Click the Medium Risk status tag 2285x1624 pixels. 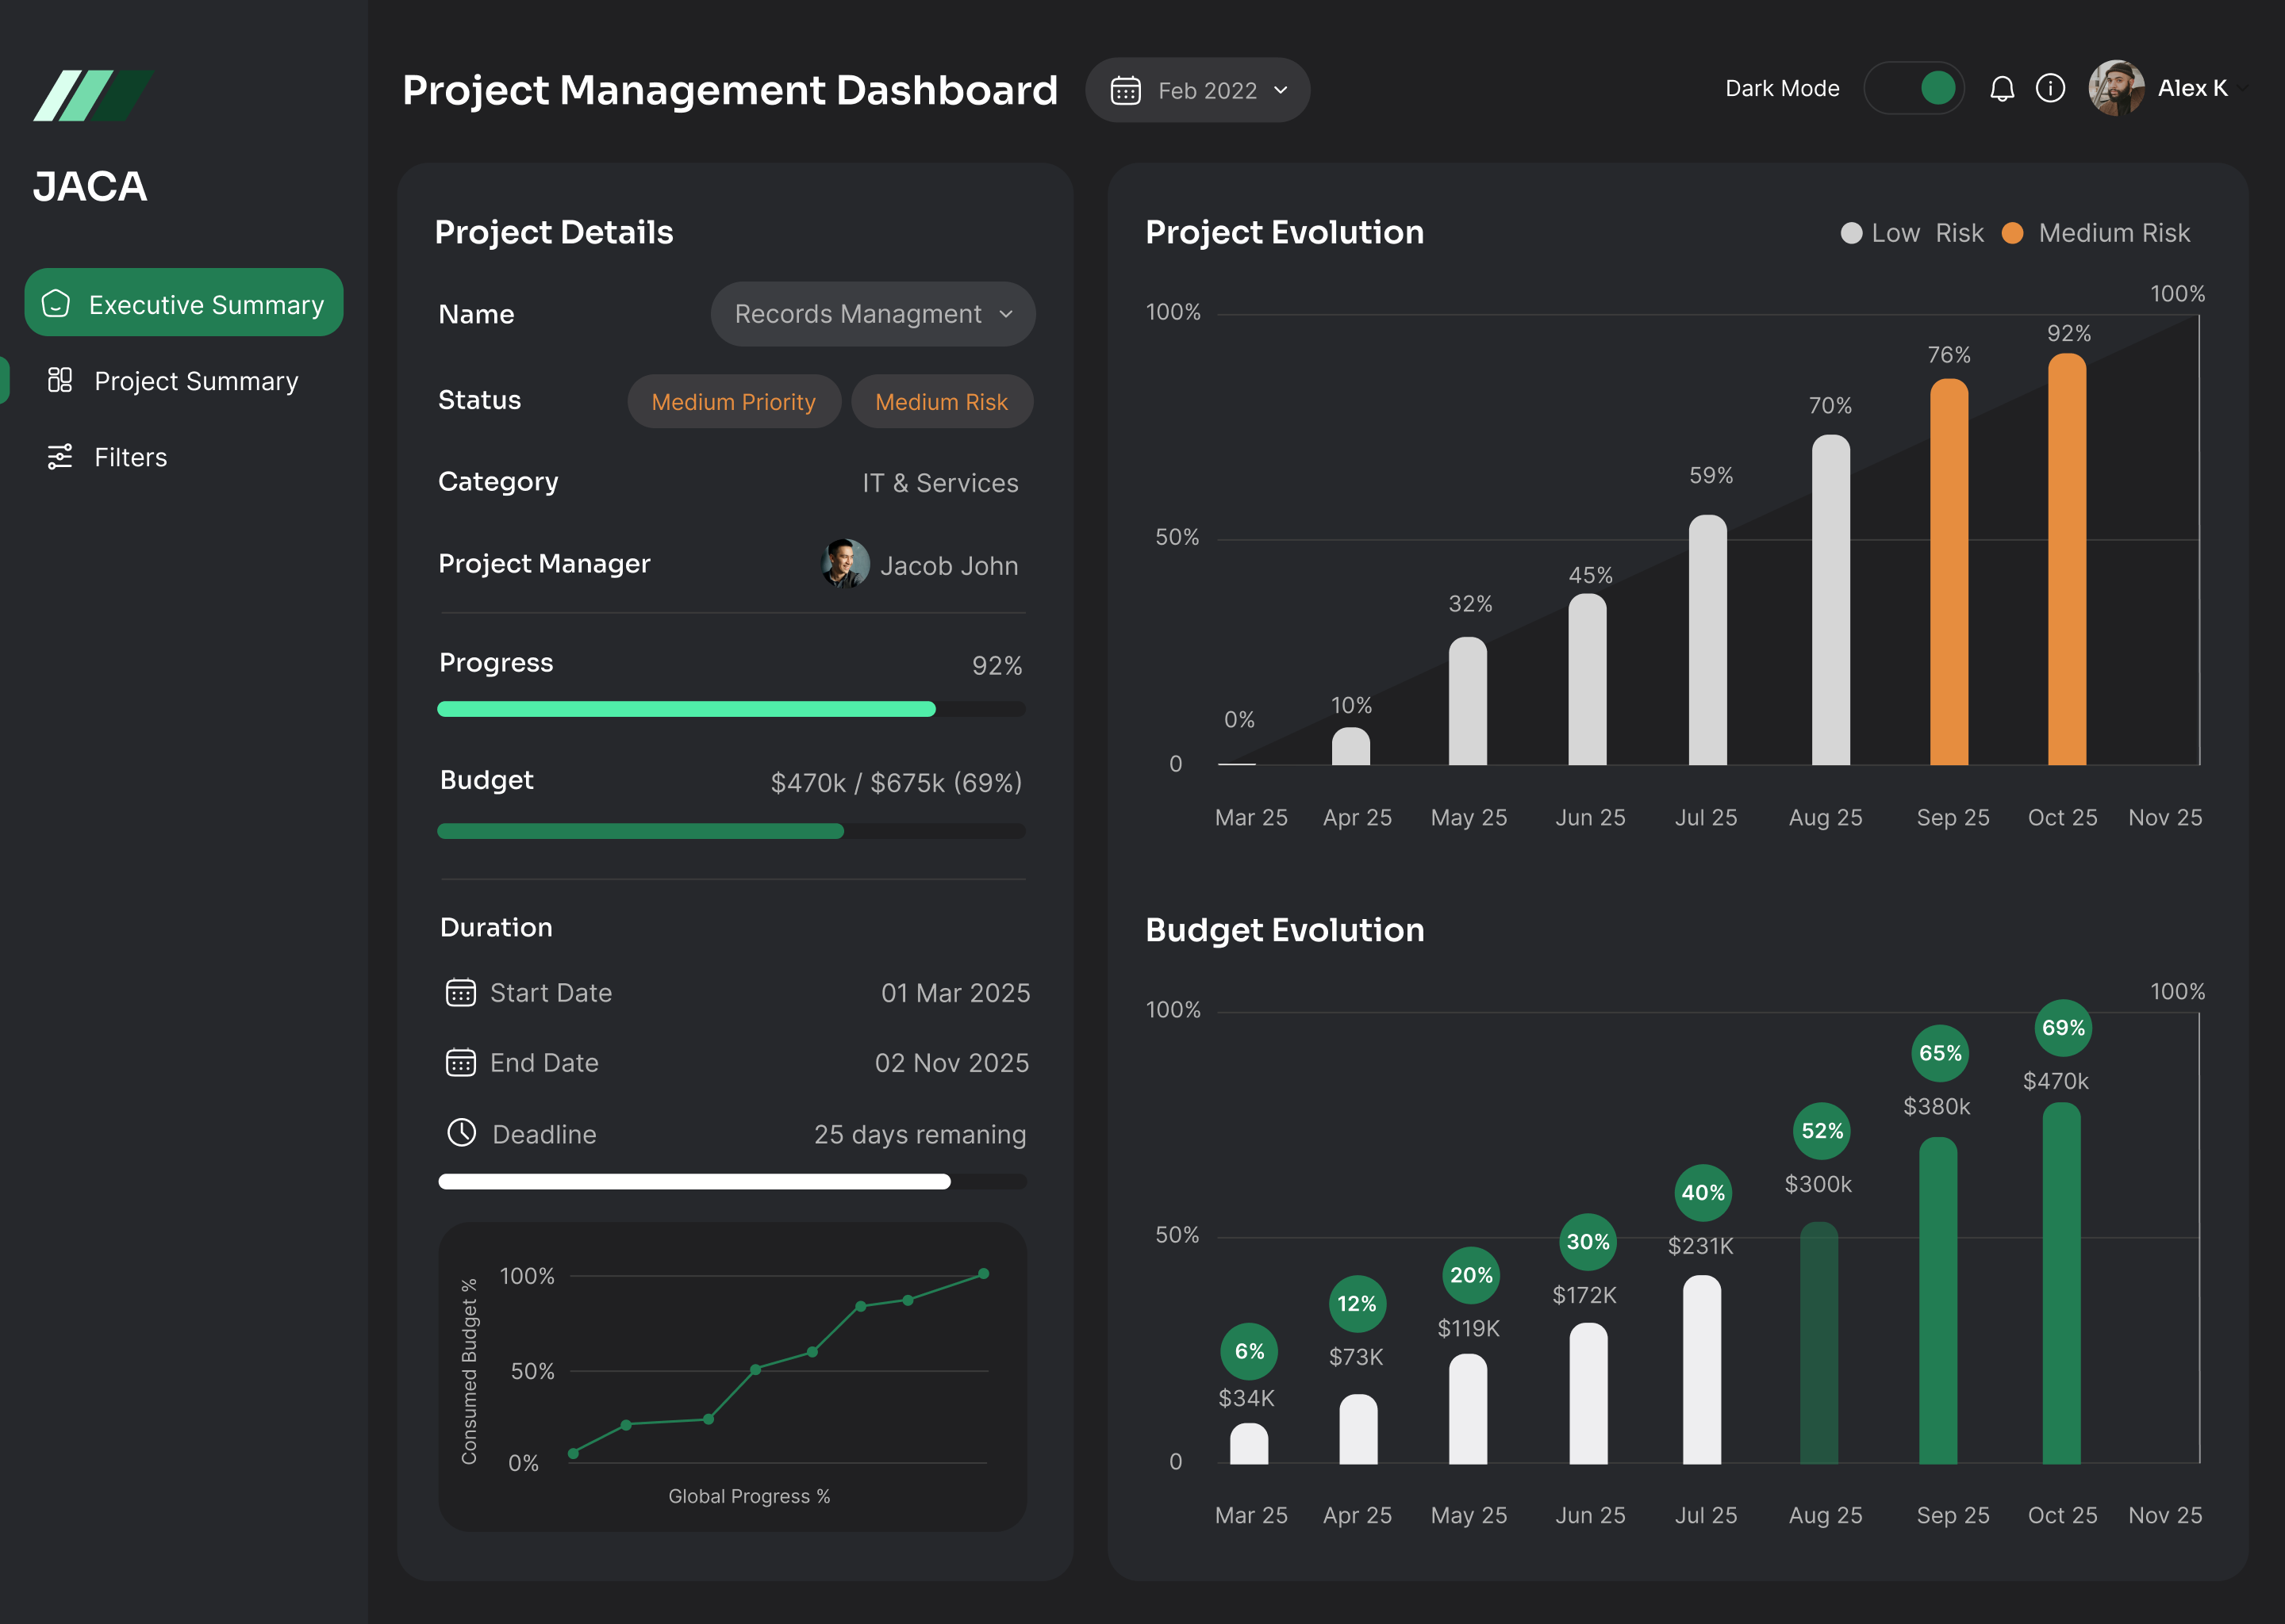[942, 402]
